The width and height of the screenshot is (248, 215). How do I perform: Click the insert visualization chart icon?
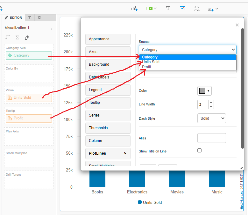[x=134, y=9]
